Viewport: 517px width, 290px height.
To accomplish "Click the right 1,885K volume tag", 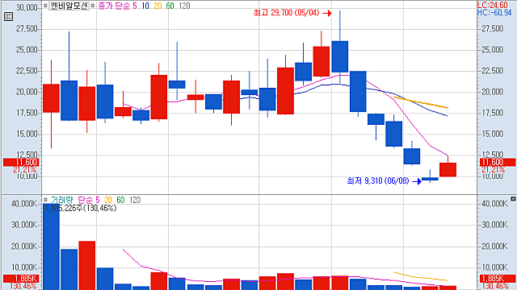I will pyautogui.click(x=498, y=279).
